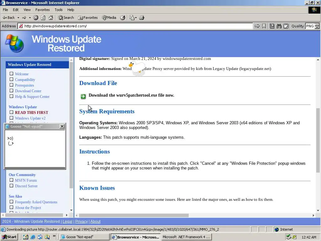Image resolution: width=321 pixels, height=241 pixels.
Task: Click the binoculars find icon
Action: click(x=279, y=26)
